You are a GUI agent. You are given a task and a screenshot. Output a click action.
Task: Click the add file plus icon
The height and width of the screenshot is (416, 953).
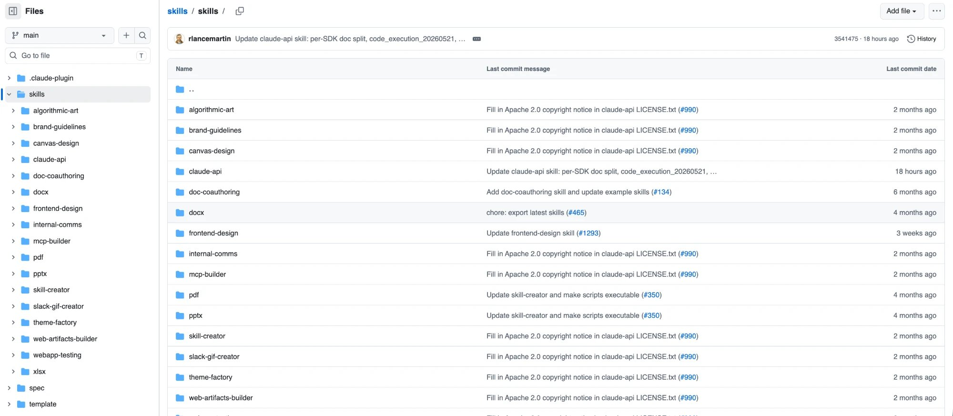tap(126, 35)
